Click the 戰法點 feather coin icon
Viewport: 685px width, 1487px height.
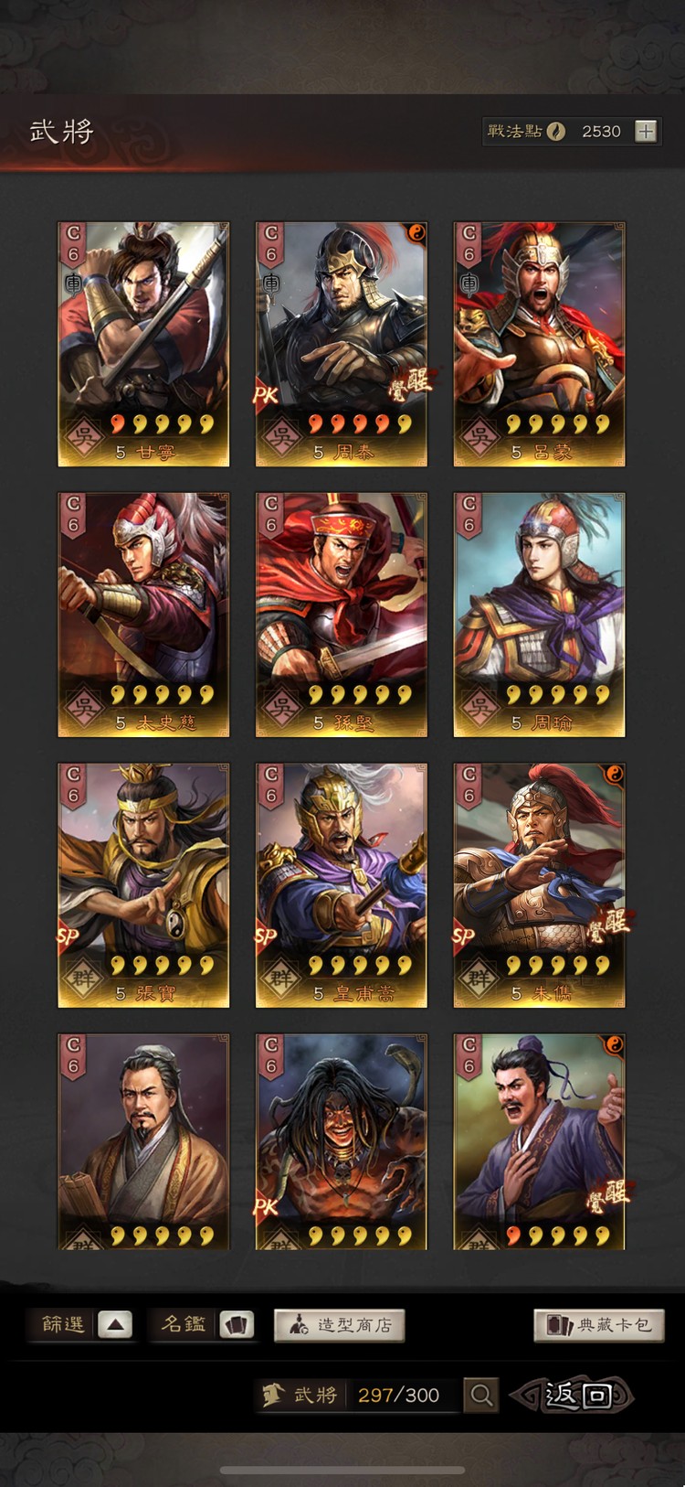(x=556, y=132)
